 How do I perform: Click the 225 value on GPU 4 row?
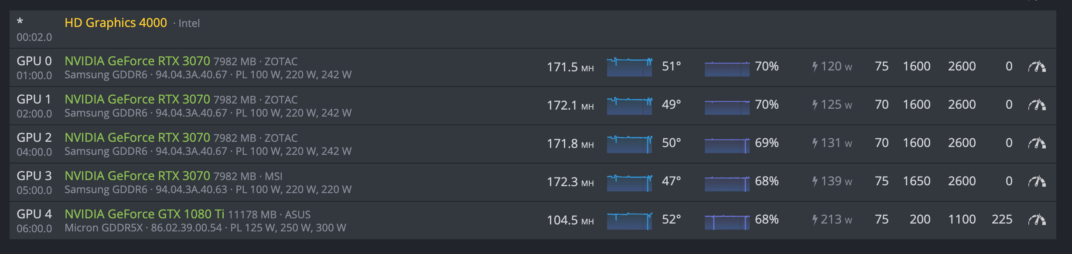(1002, 220)
